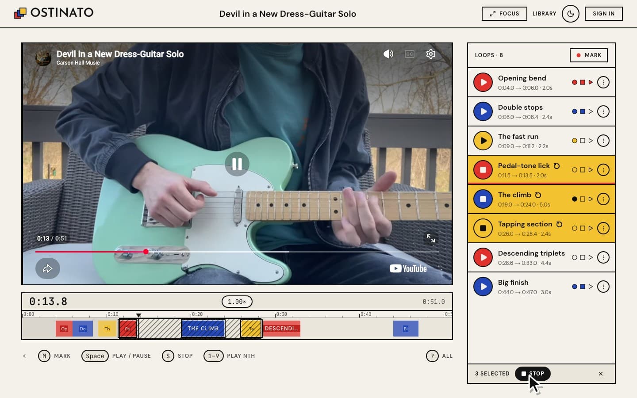Viewport: 637px width, 398px height.
Task: Click the red circle color of Opening bend
Action: click(575, 82)
